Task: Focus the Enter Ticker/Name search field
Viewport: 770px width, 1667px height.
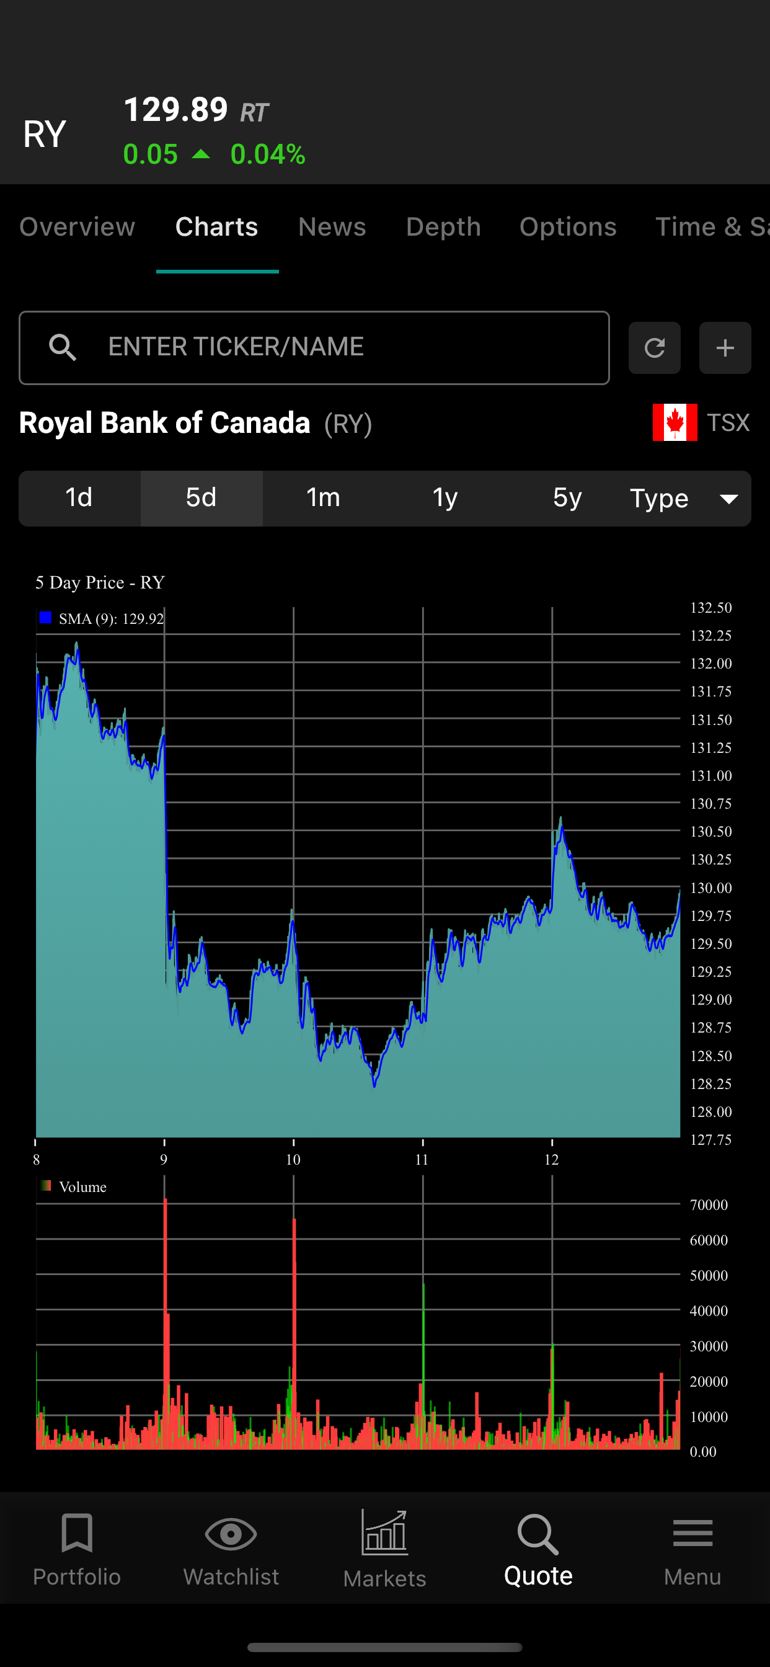Action: 314,347
